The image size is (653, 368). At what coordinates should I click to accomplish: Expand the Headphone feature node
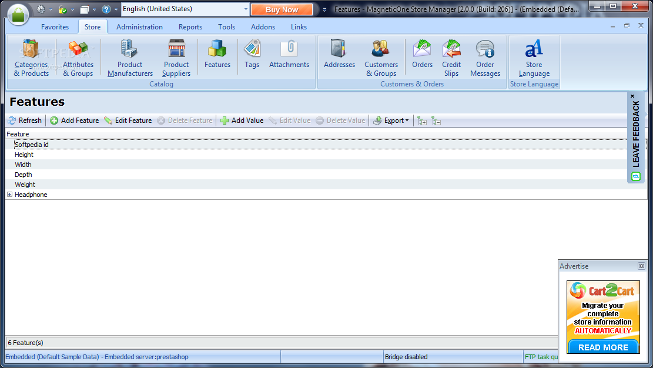[9, 195]
